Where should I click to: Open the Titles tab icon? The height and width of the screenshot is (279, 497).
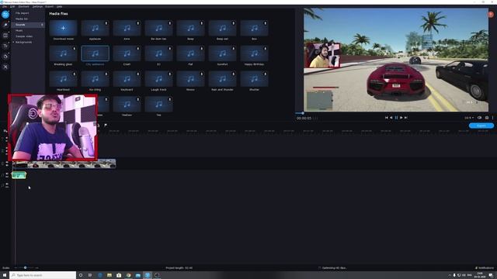pos(5,46)
